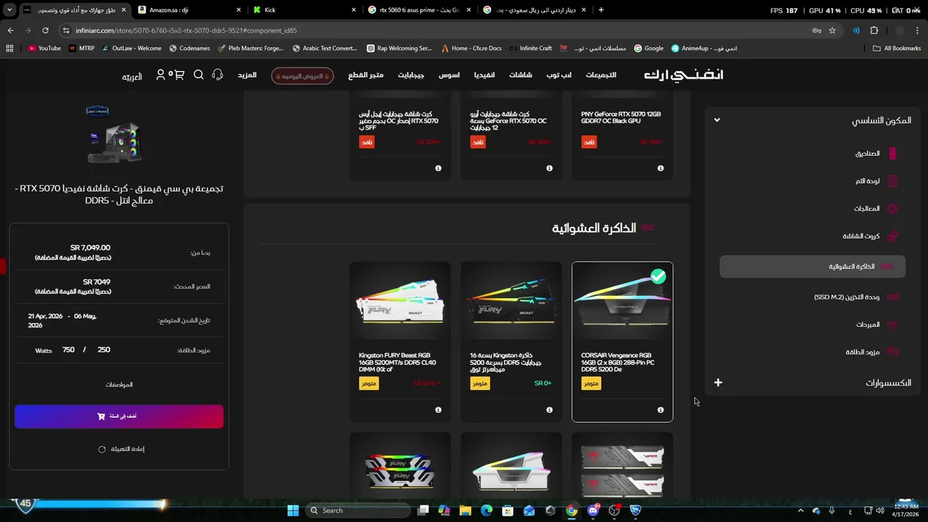Open password manager key icon in address bar
This screenshot has height=522, width=928.
click(x=816, y=30)
